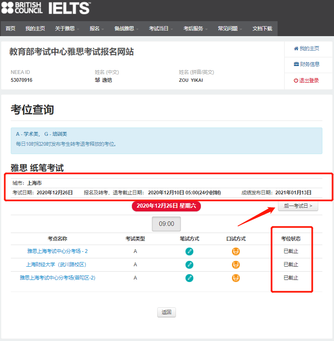Viewport: 334px width, 341px height.
Task: Click the pencil icon for 雅思上海考试中心分考场 - 2 written test
Action: point(190,250)
